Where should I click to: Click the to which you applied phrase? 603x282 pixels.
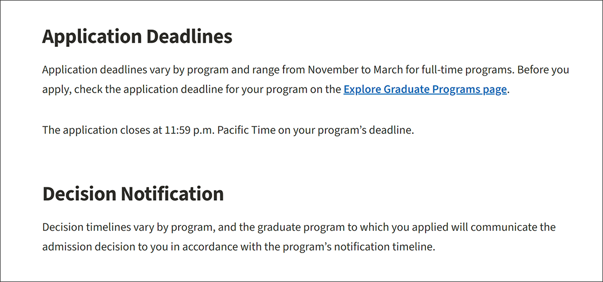tap(398, 227)
